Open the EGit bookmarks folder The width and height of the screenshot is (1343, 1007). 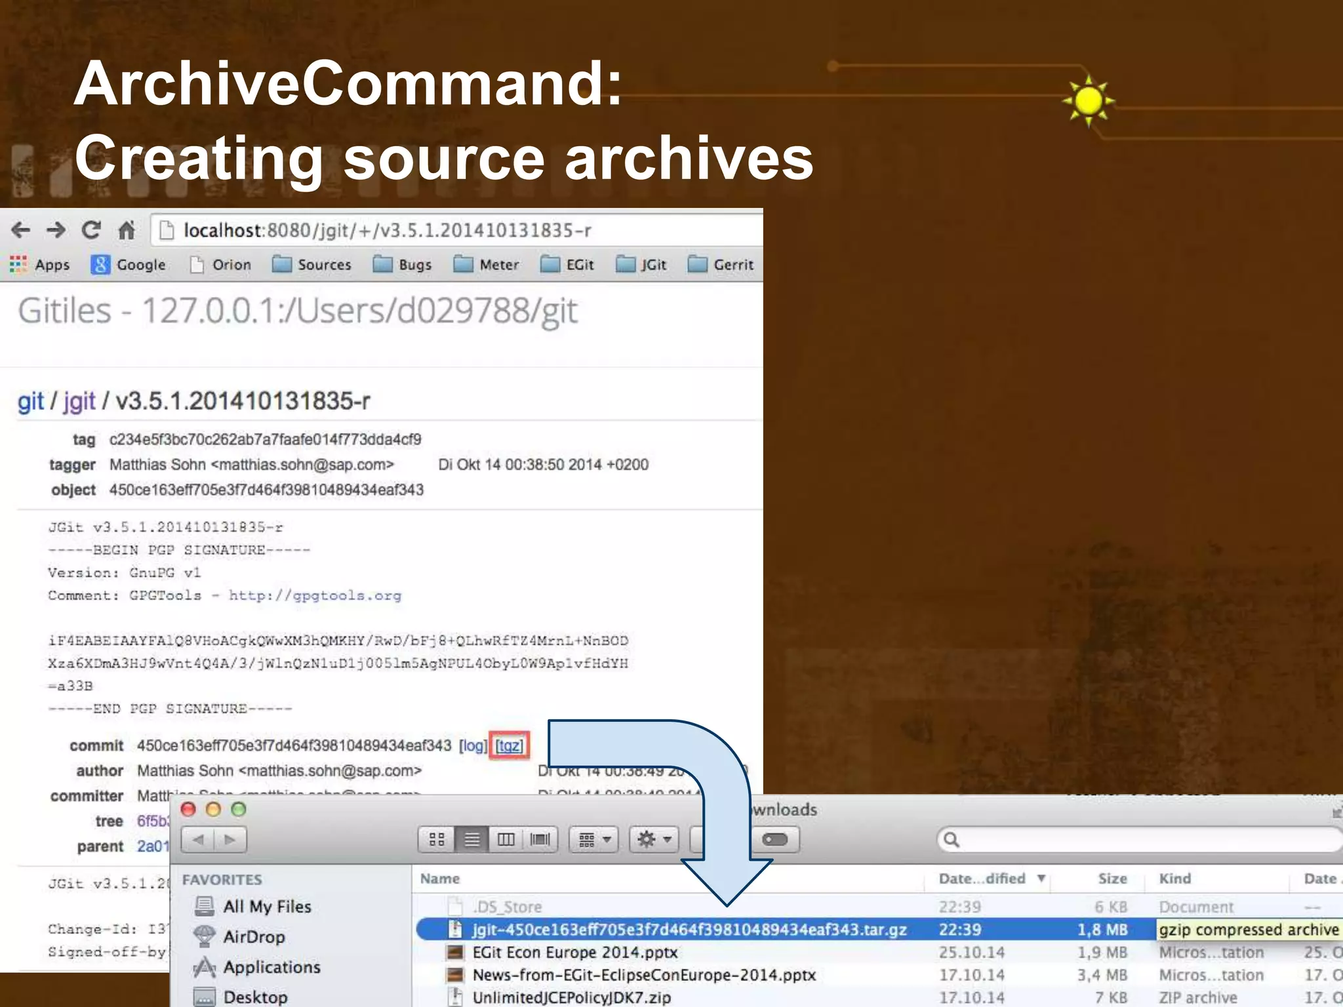coord(567,265)
